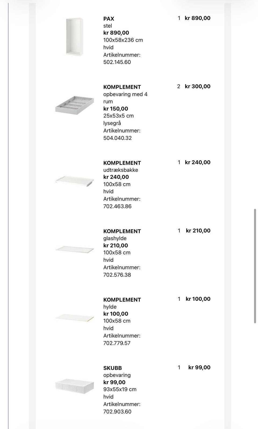The height and width of the screenshot is (429, 258).
Task: Click quantity 2 beside kr 300,00
Action: 179,86
